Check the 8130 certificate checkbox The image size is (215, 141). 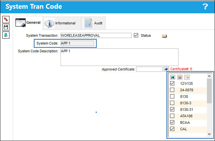pos(172,96)
